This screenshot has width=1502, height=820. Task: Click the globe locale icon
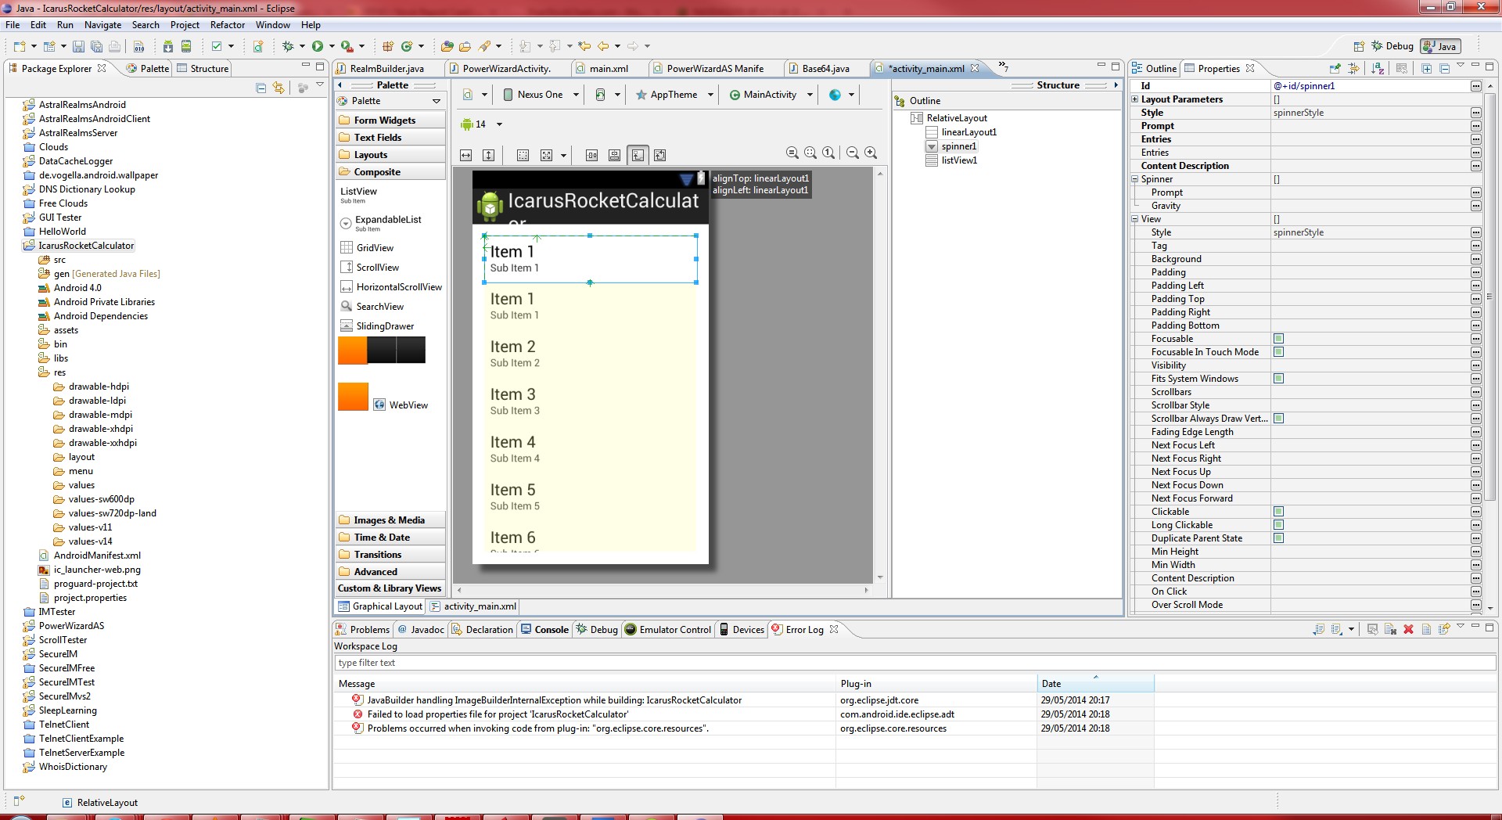point(835,95)
